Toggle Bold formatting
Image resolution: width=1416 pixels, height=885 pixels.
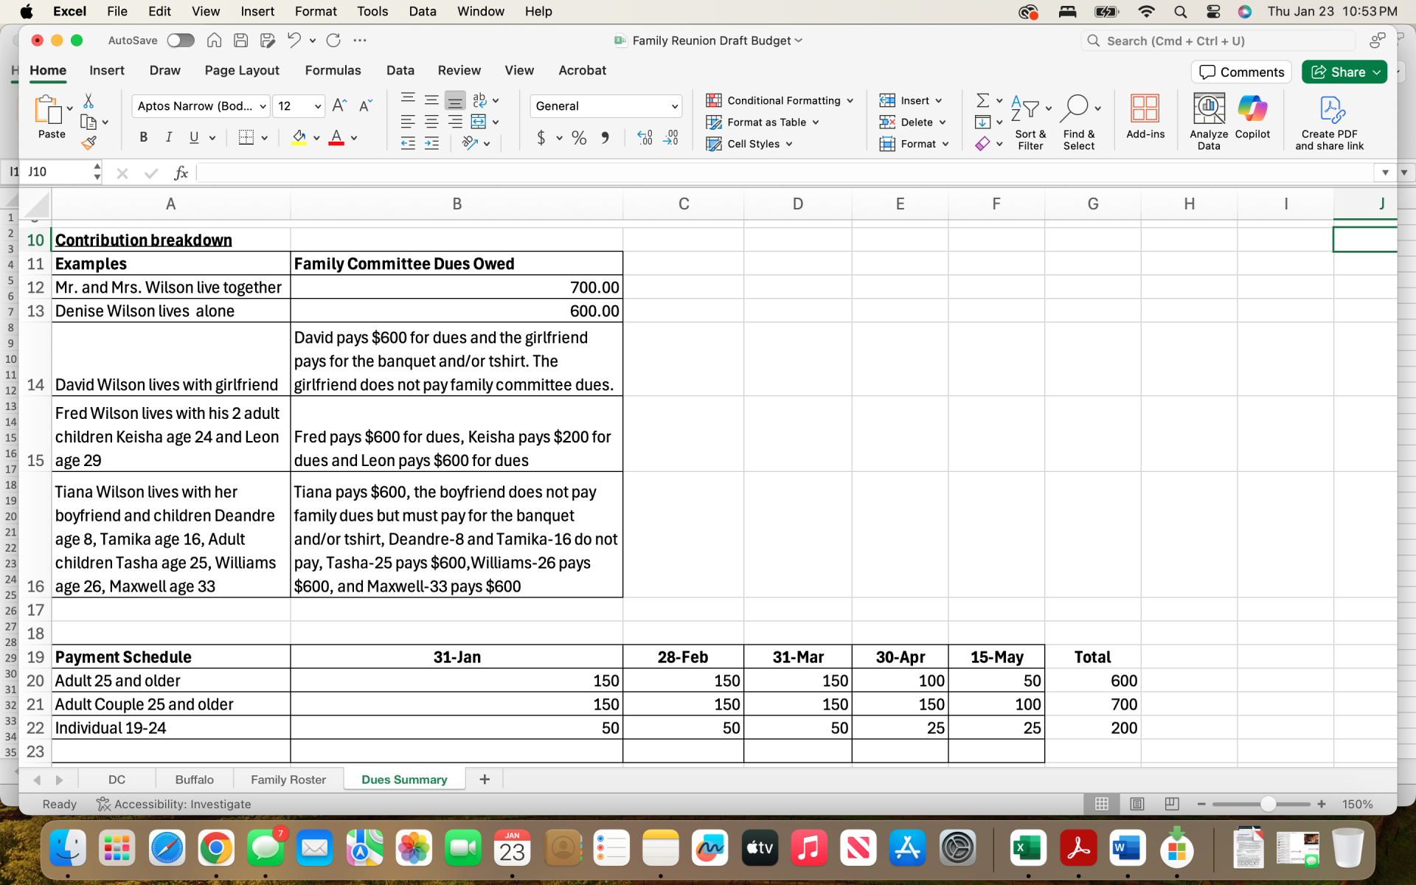(144, 137)
